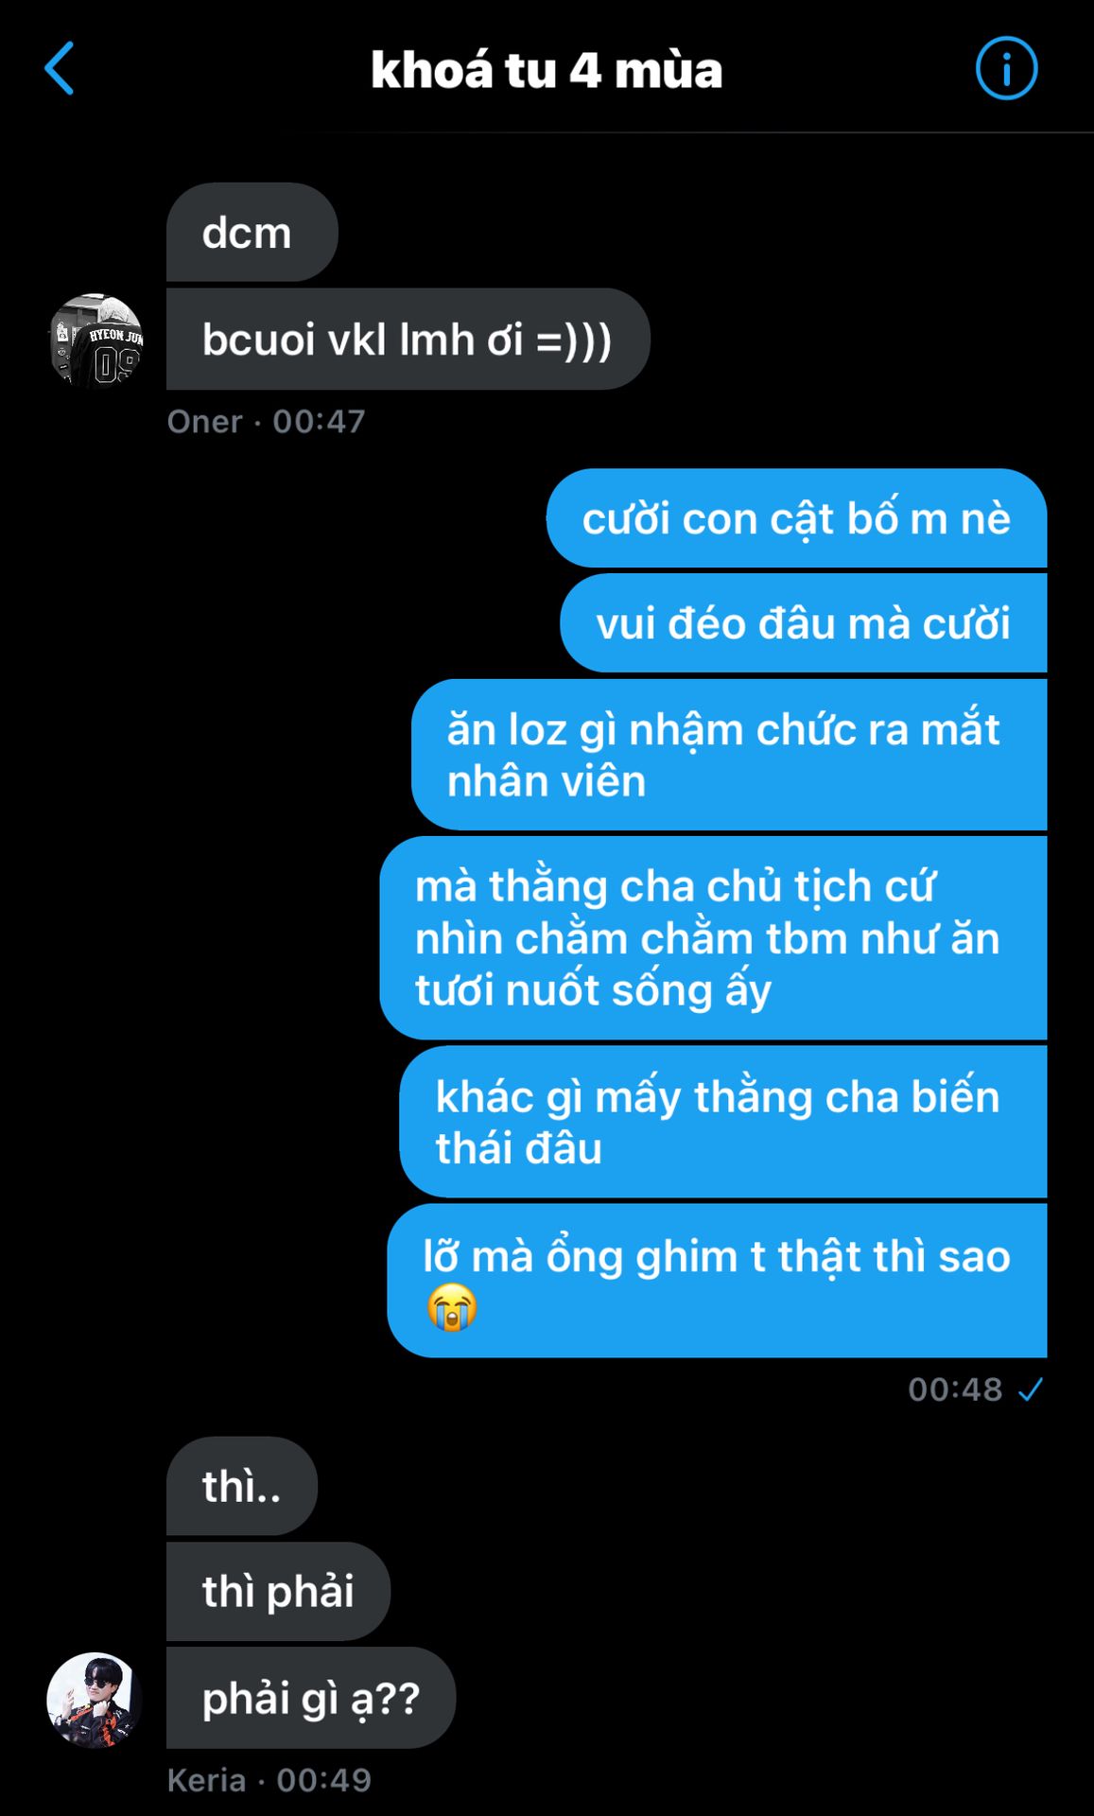Tap Keria's profile avatar
This screenshot has width=1094, height=1816.
pyautogui.click(x=96, y=1700)
